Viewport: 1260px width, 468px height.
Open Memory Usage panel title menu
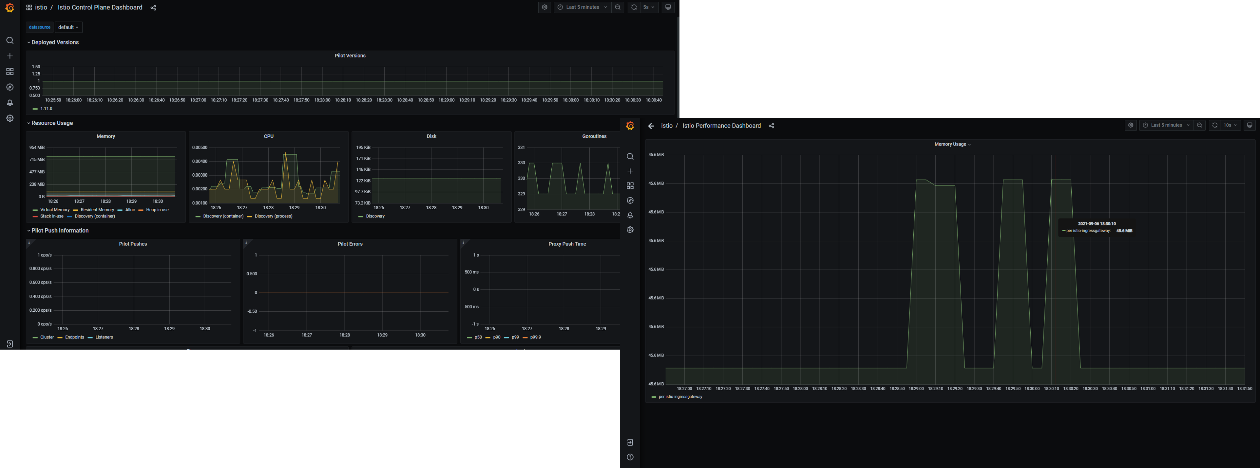point(952,145)
